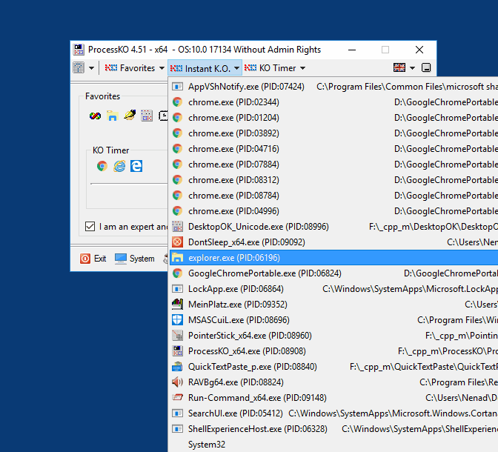Viewport: 498px width, 452px height.
Task: Click highlighted explorer.exe (PID:06196)
Action: pos(333,258)
